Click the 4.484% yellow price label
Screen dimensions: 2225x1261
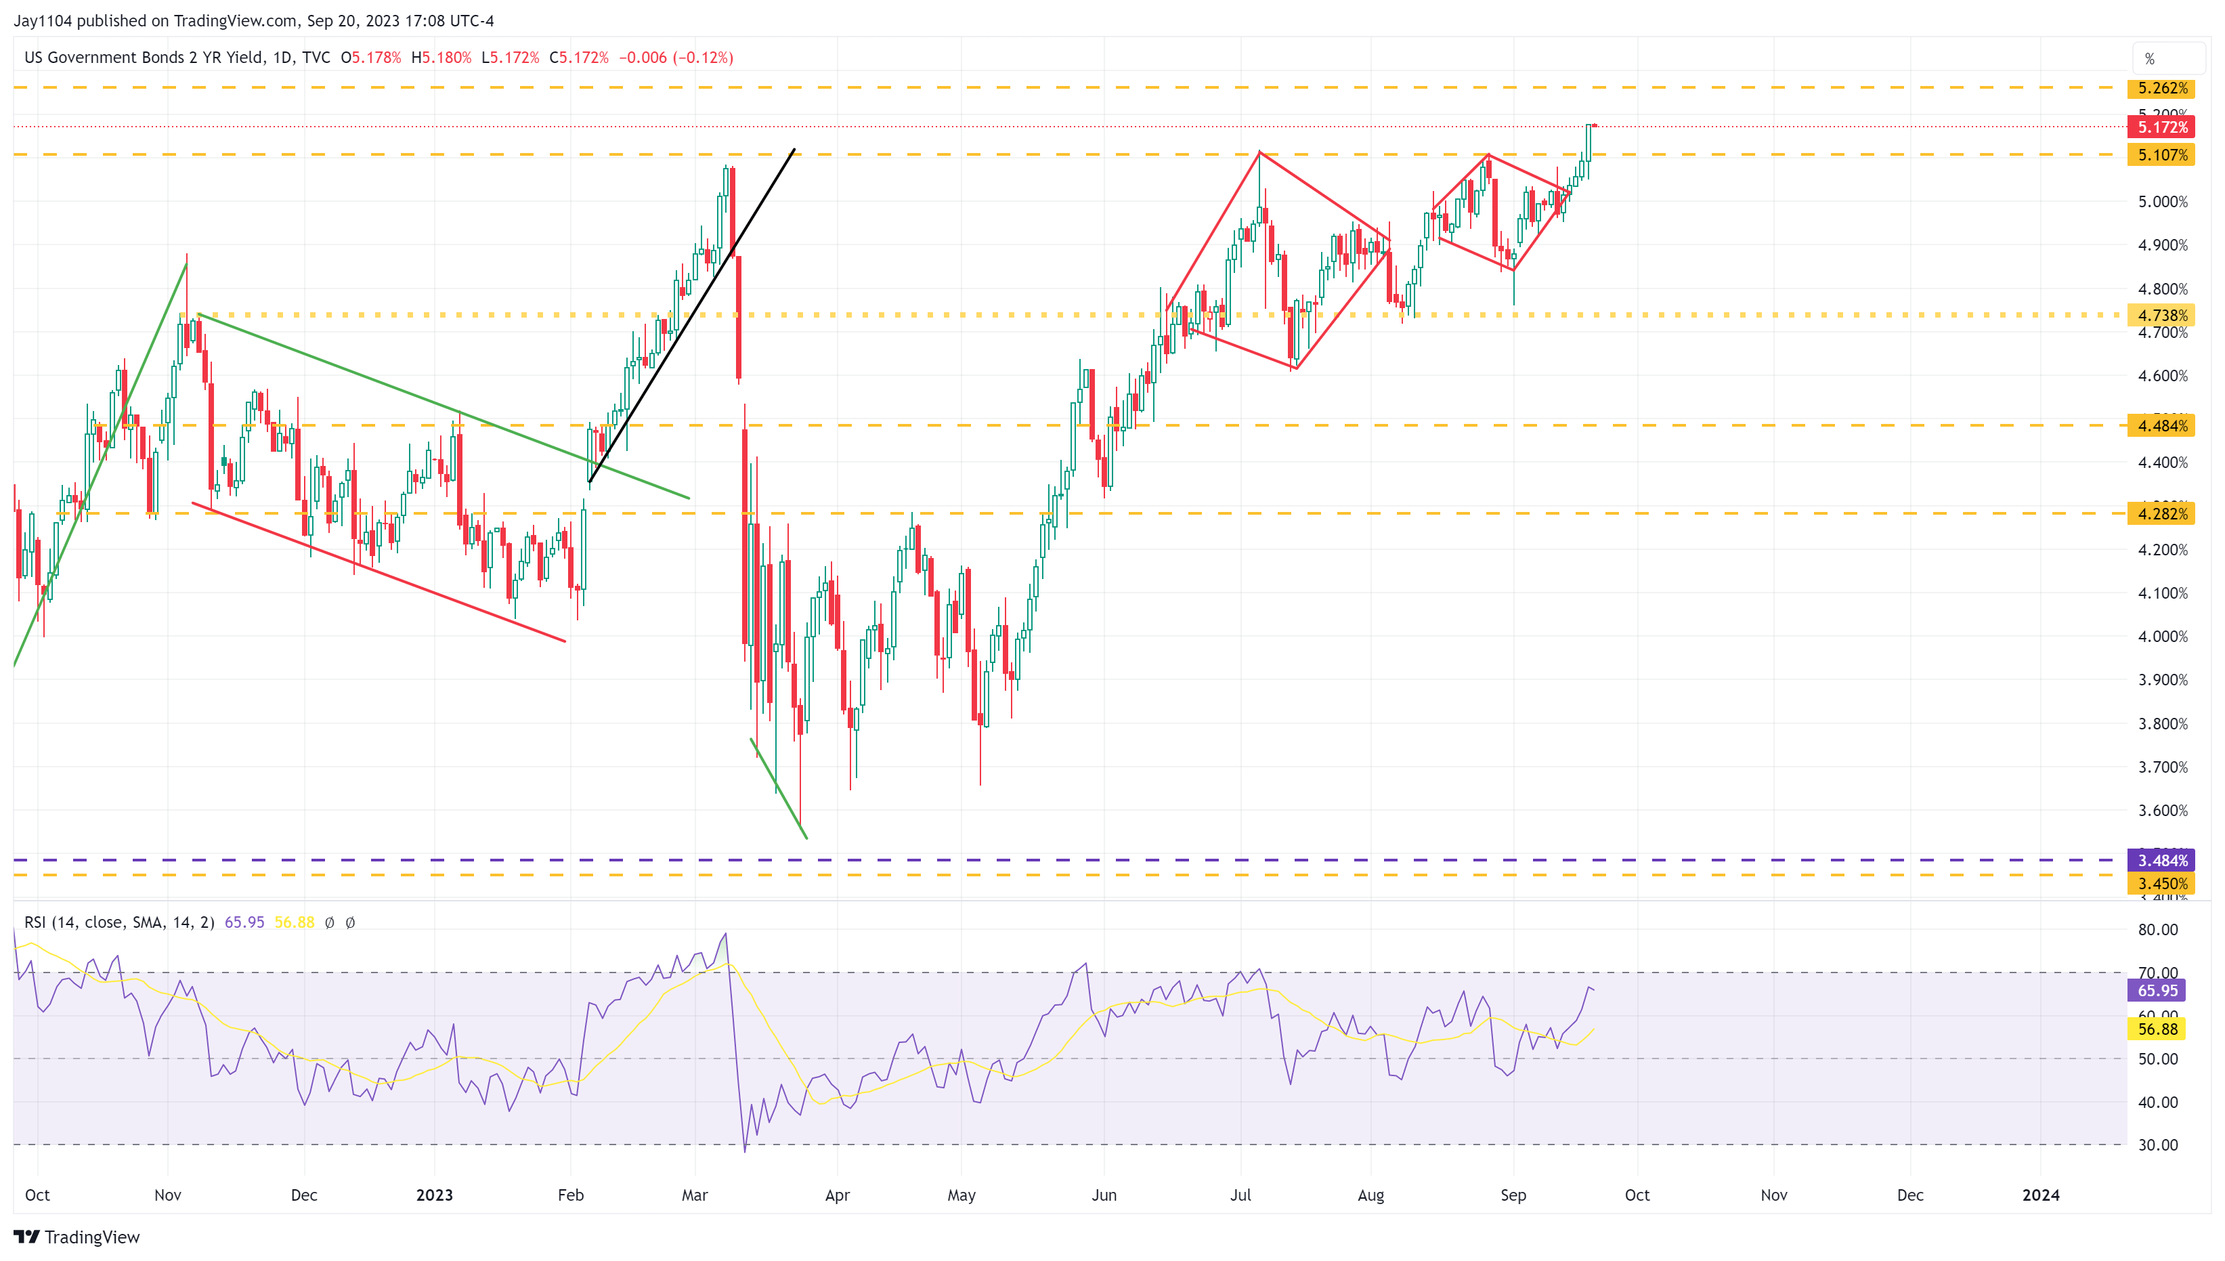point(2161,425)
